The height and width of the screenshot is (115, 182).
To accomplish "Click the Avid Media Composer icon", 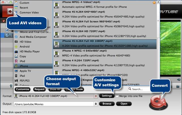I will (x=16, y=37).
